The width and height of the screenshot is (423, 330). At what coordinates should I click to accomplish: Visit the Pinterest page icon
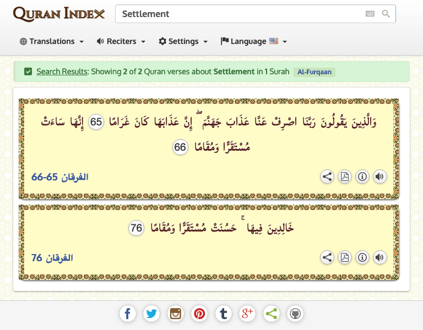[199, 314]
